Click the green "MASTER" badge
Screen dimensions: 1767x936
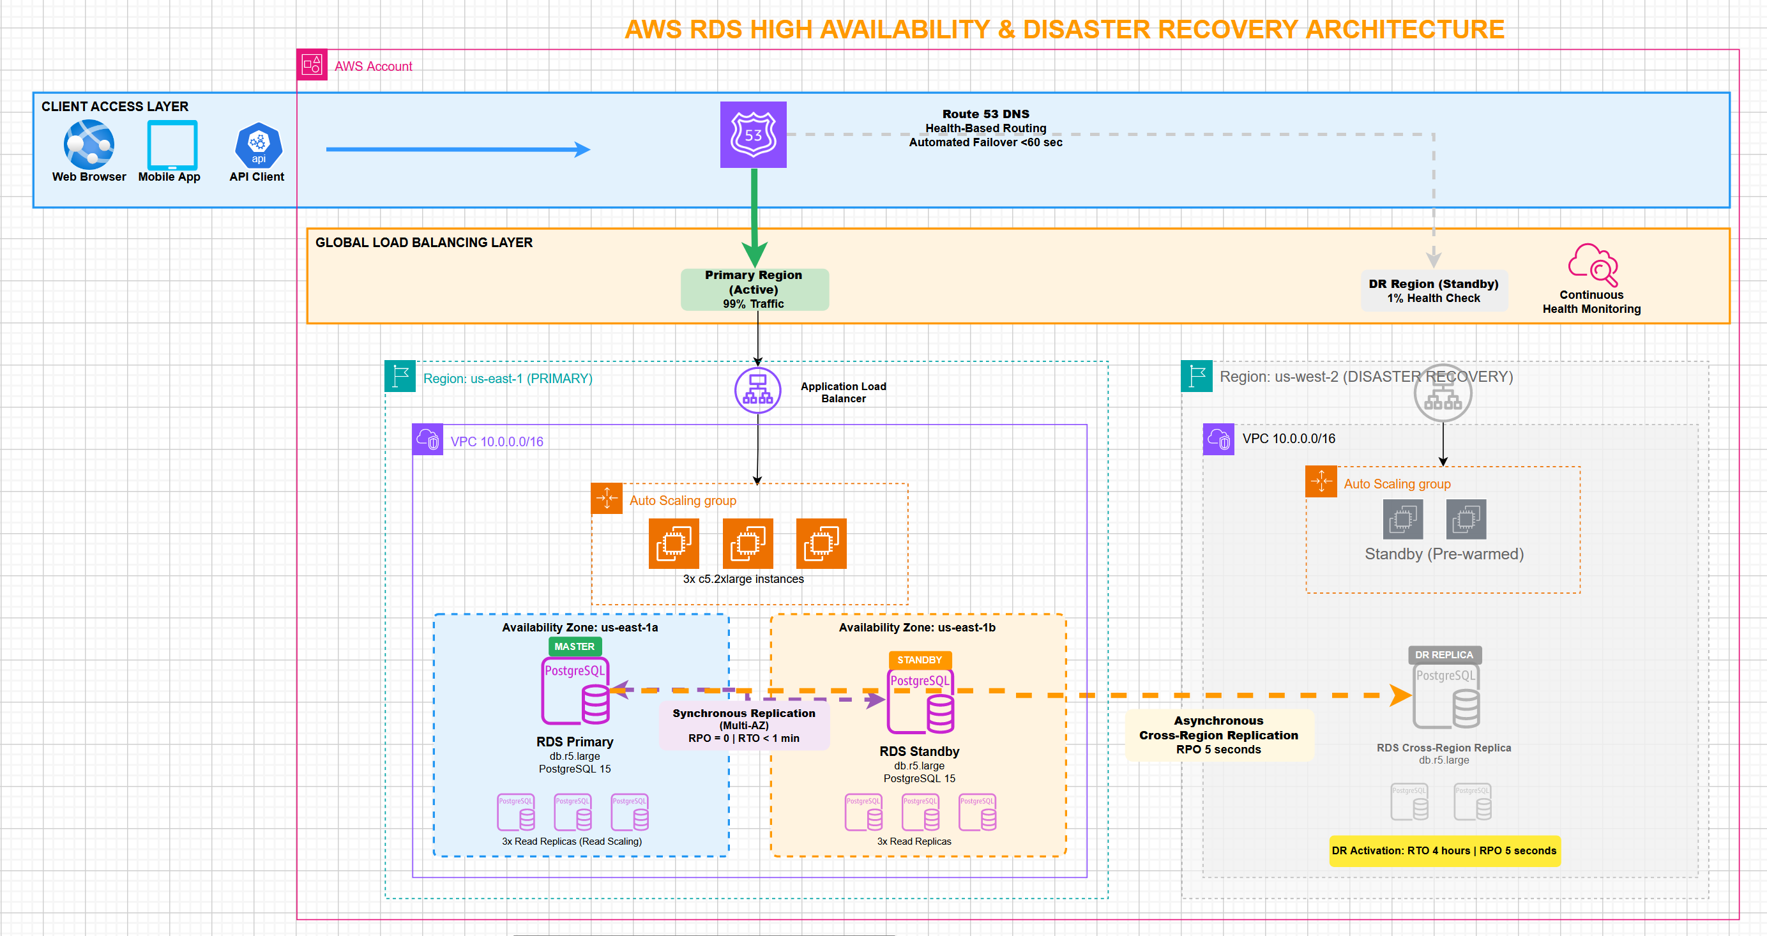pos(575,646)
